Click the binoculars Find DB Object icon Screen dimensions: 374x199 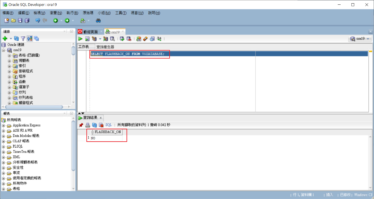(98, 20)
